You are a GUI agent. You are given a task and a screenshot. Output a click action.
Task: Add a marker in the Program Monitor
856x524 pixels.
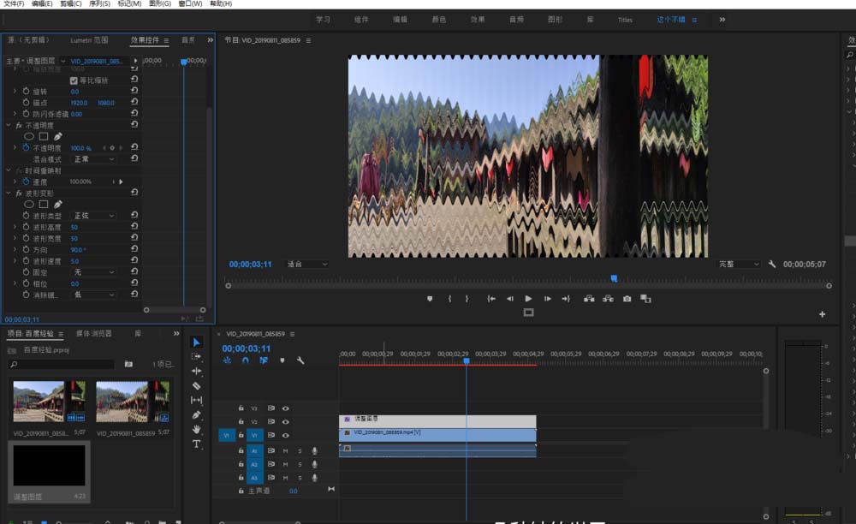(x=430, y=299)
